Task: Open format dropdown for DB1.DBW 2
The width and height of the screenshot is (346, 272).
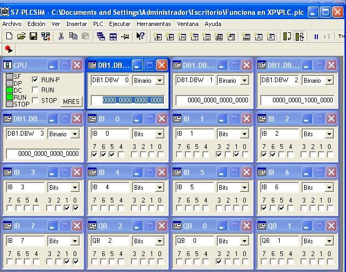Action: click(329, 80)
